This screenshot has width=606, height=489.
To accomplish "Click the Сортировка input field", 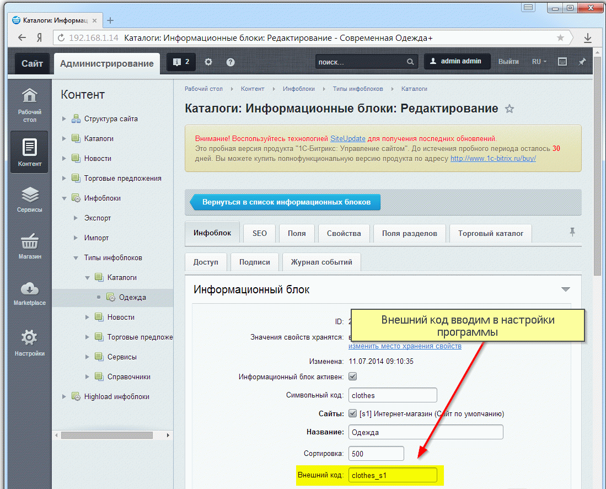I will [376, 454].
